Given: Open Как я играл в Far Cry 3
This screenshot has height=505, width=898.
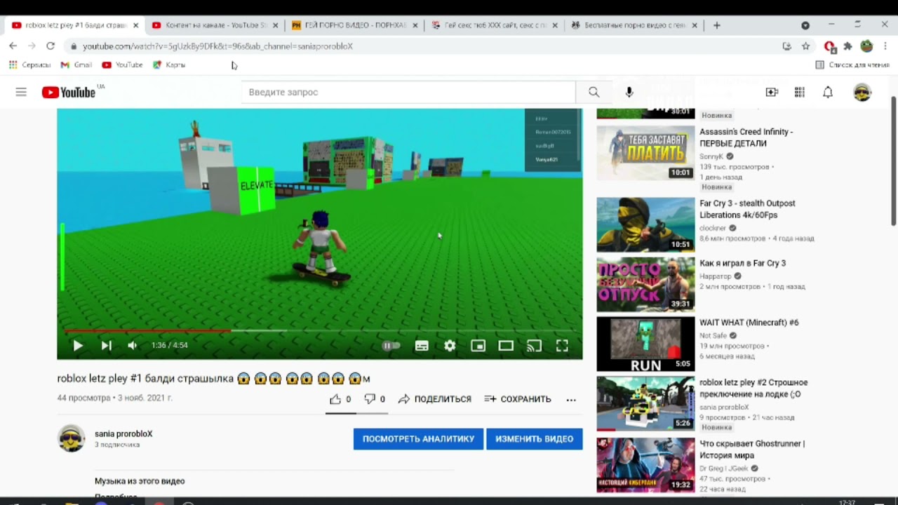Looking at the screenshot, I should click(x=742, y=263).
